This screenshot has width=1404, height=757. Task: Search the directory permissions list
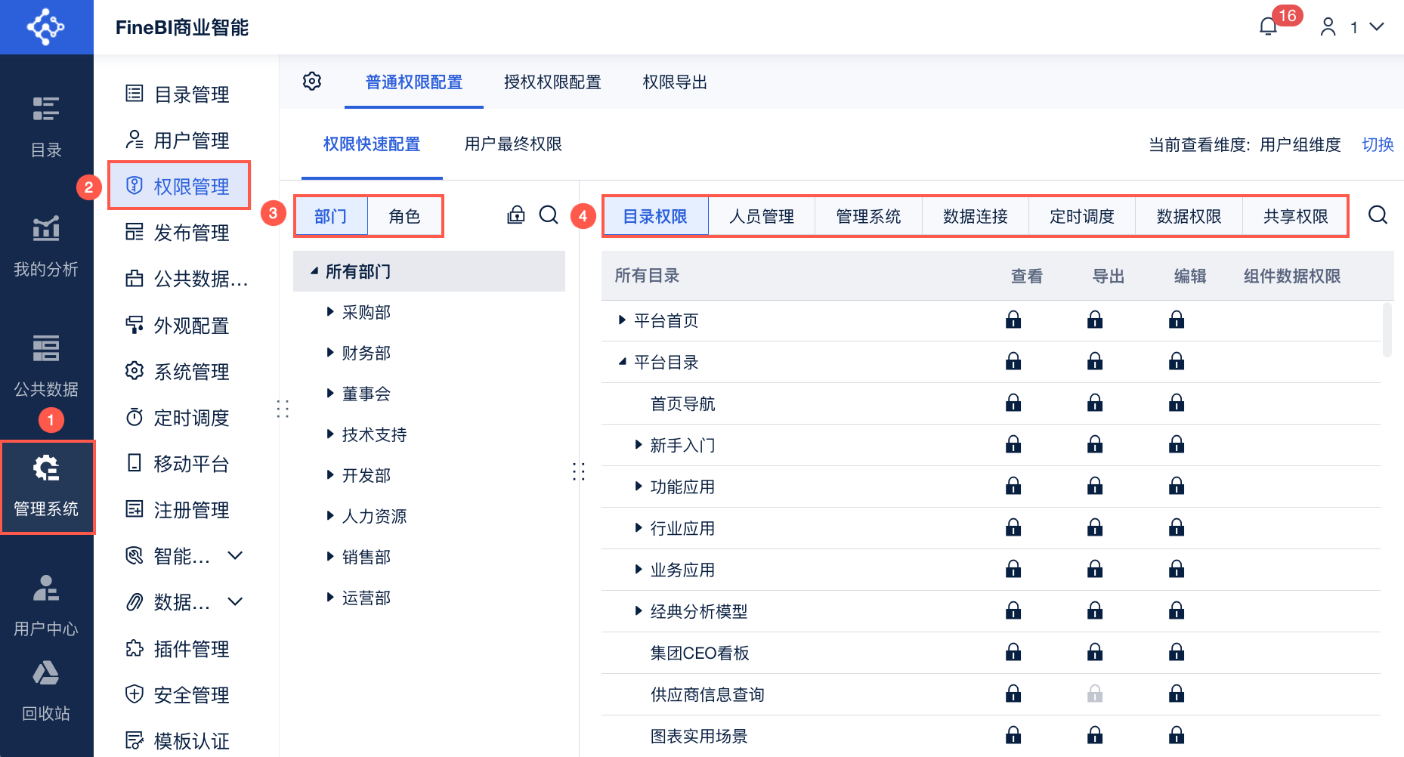[1378, 215]
